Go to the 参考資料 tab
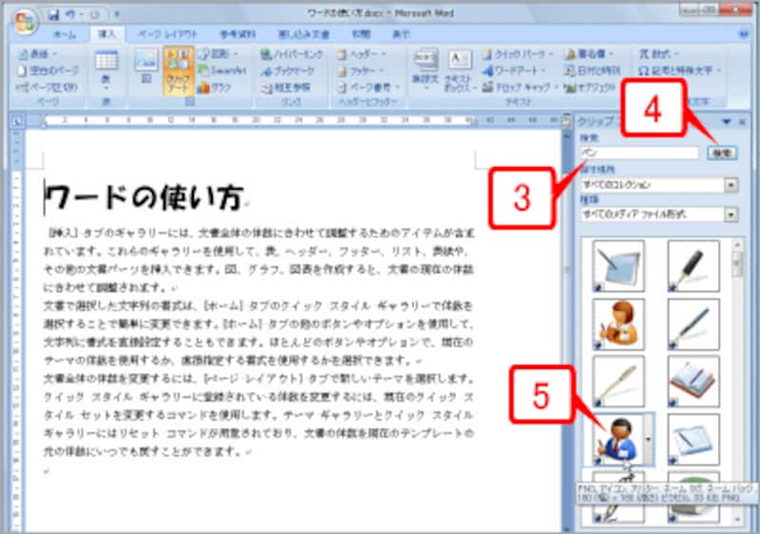 pos(237,34)
